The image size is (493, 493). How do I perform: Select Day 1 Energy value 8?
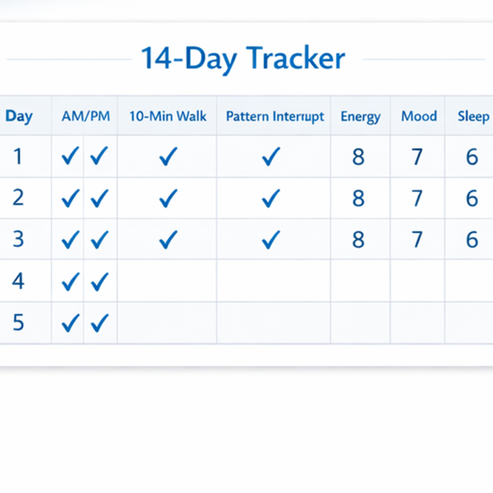pyautogui.click(x=358, y=157)
